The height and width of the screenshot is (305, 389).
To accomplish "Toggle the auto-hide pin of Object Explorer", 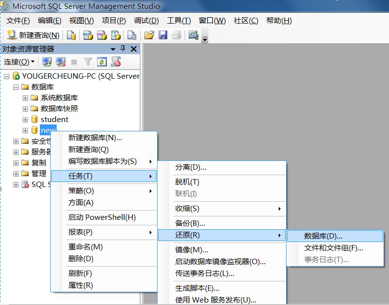I will (x=123, y=49).
